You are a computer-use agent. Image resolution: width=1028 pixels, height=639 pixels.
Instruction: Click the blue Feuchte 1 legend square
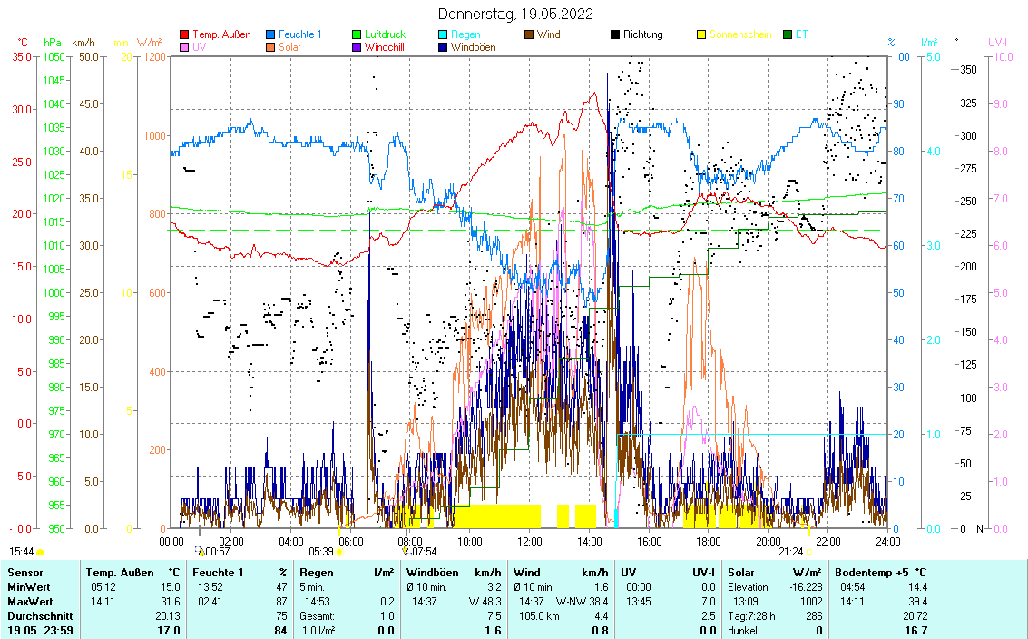pyautogui.click(x=271, y=35)
